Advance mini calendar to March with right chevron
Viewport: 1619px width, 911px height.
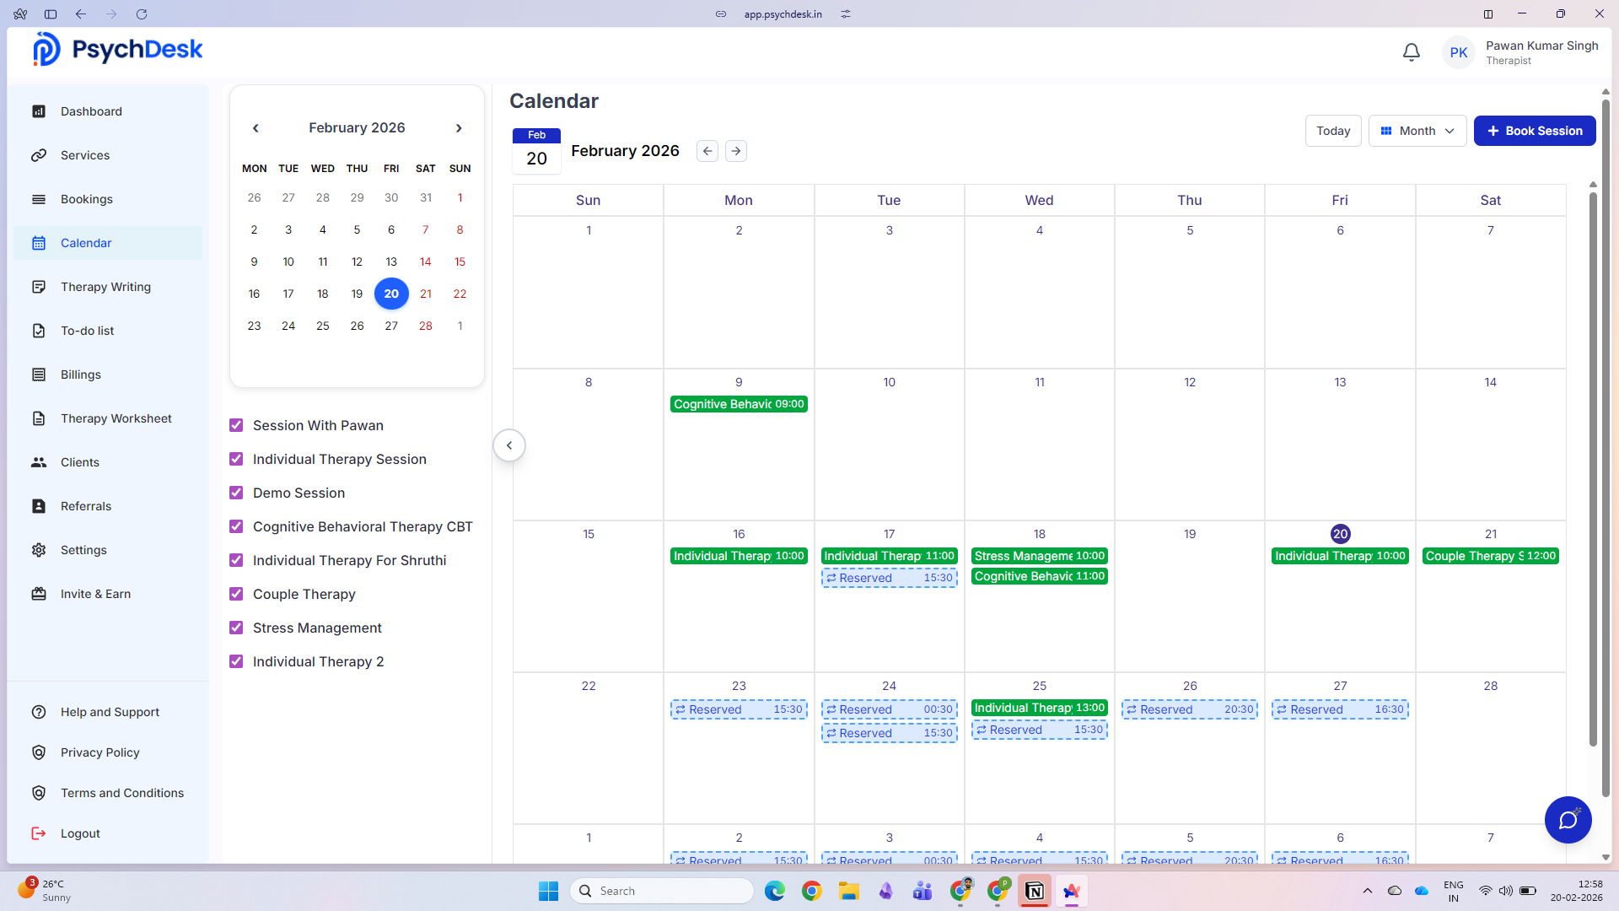click(x=459, y=128)
